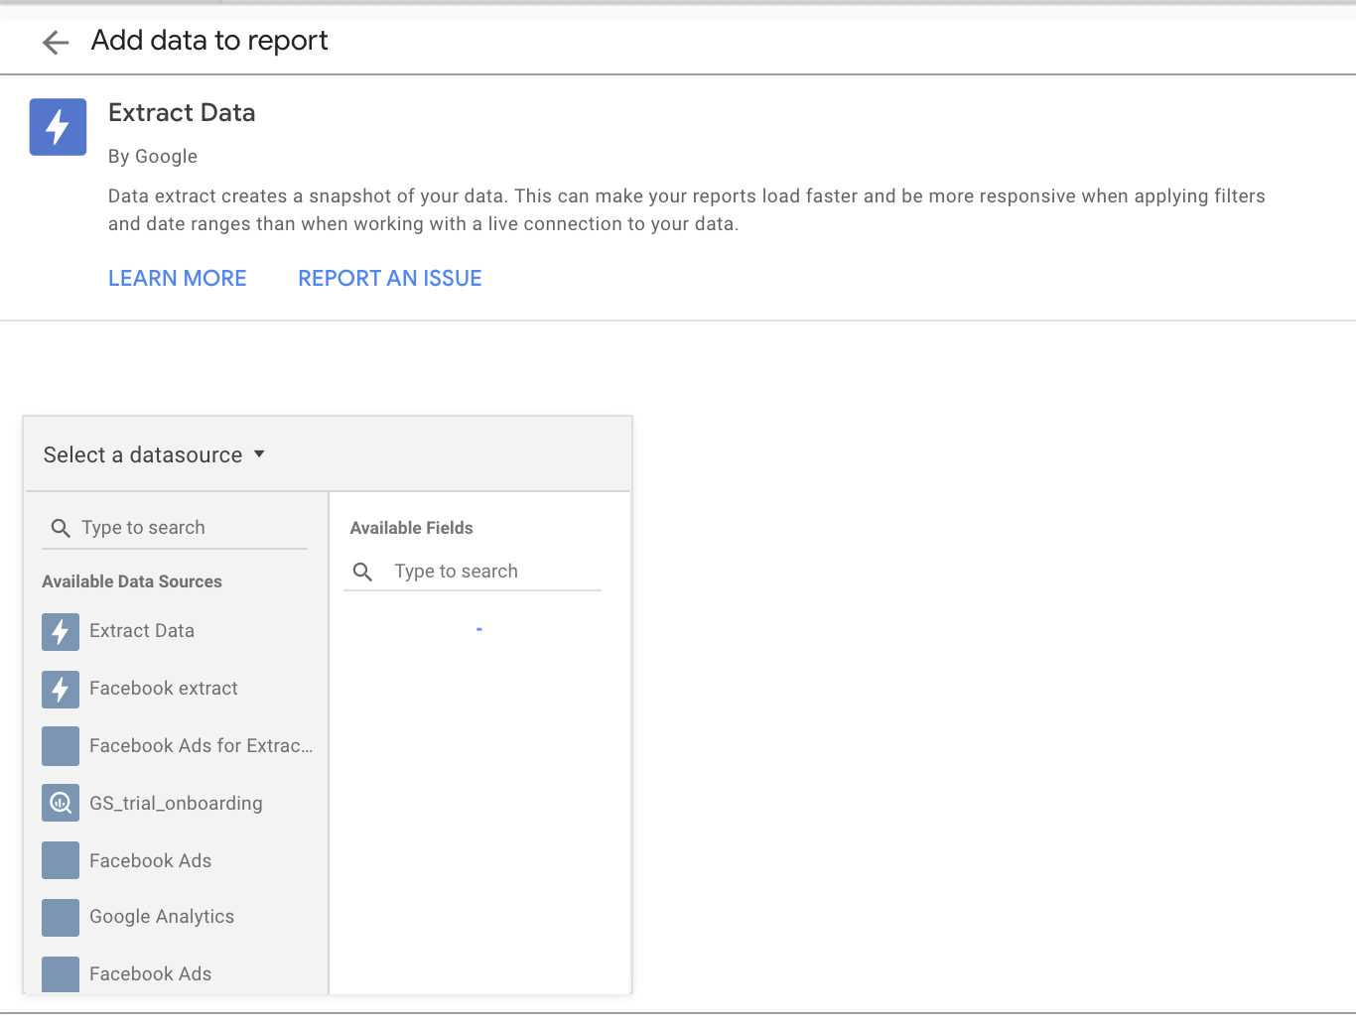Viewport: 1356px width, 1026px height.
Task: Select Facebook Ads listed below Google Analytics
Action: pos(151,974)
